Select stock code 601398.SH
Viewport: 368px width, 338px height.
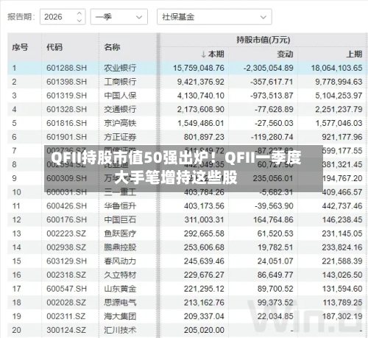click(67, 82)
